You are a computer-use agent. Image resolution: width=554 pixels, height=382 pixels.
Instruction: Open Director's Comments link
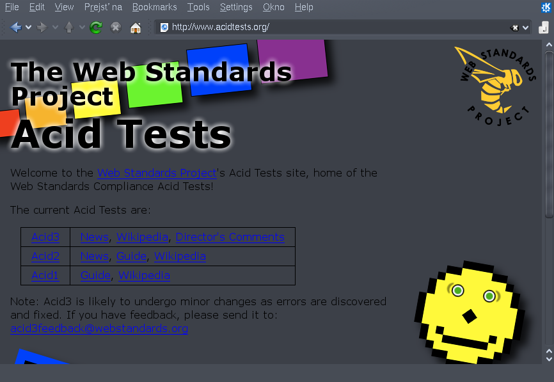coord(230,237)
